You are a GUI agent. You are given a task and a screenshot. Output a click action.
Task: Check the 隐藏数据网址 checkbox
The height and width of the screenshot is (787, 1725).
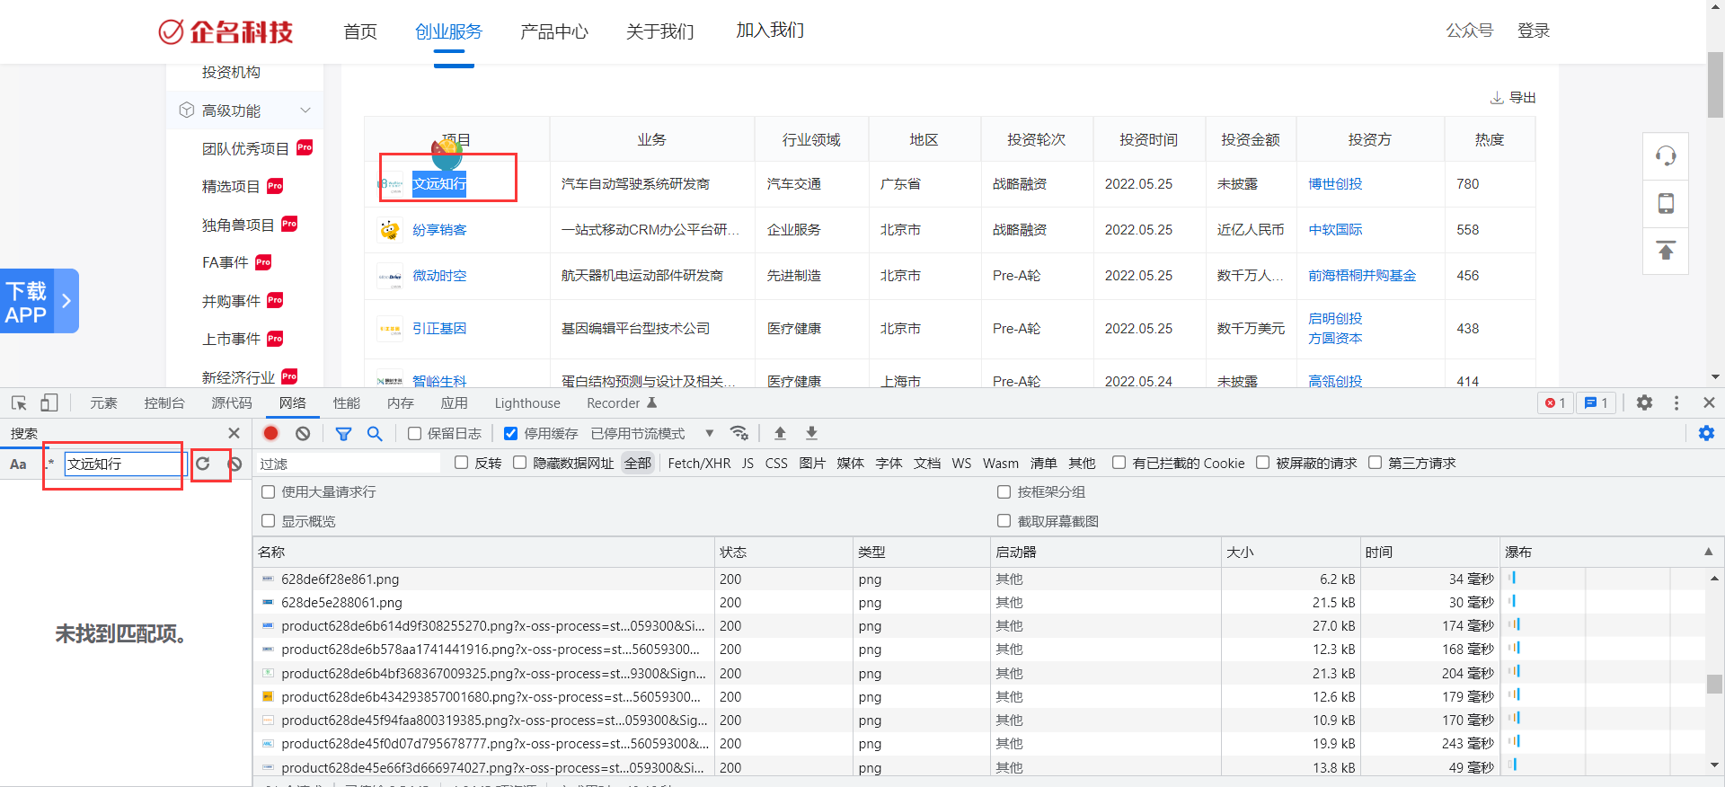519,463
